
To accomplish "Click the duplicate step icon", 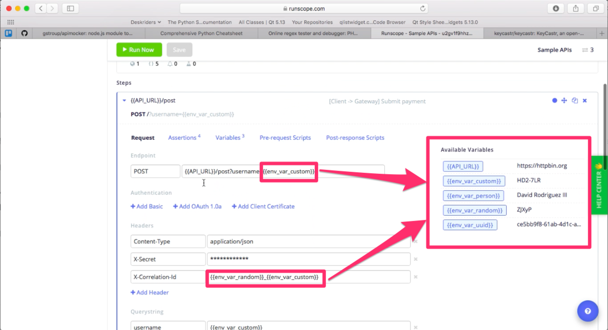I will [x=575, y=101].
